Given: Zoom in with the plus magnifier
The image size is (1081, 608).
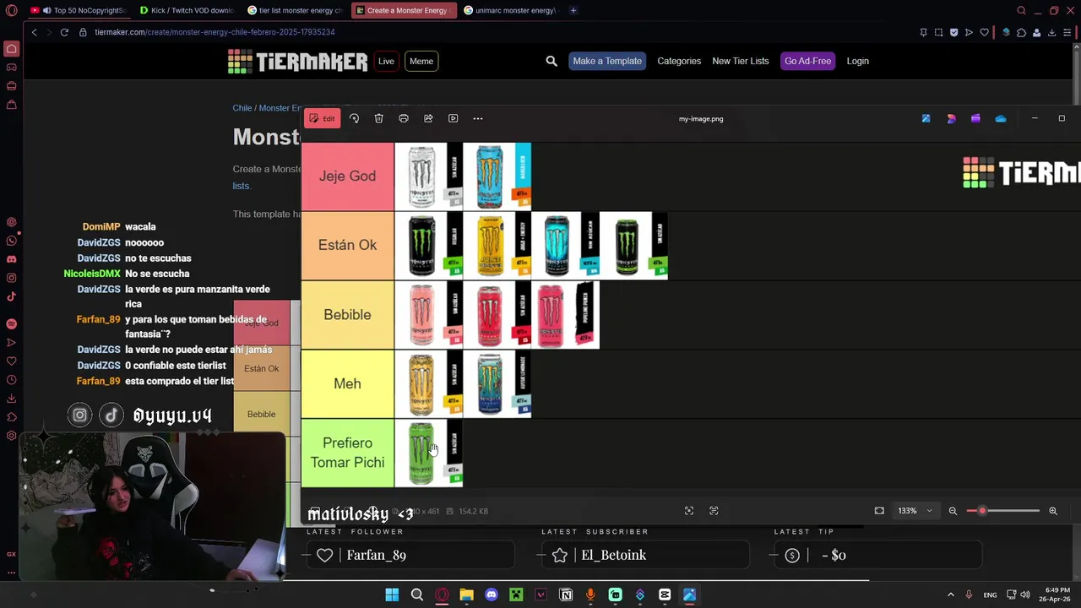Looking at the screenshot, I should 1053,511.
